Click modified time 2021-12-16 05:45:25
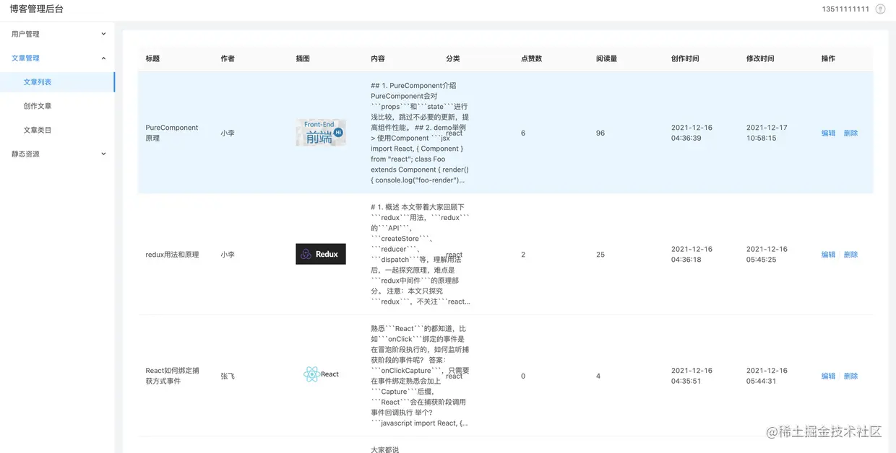Image resolution: width=896 pixels, height=453 pixels. coord(767,255)
